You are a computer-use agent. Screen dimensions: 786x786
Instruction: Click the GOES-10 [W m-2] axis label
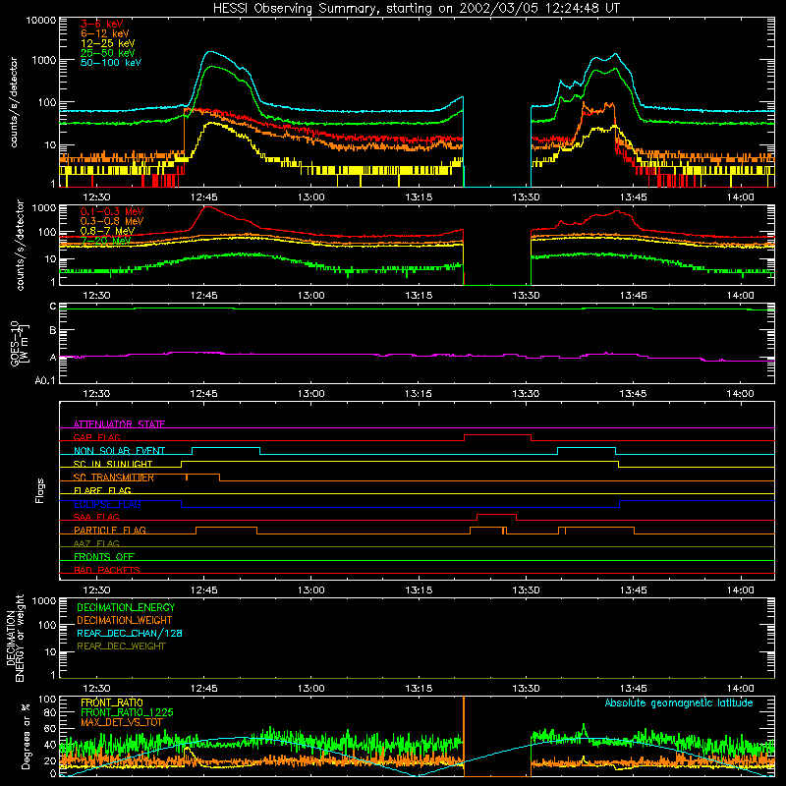pos(20,344)
